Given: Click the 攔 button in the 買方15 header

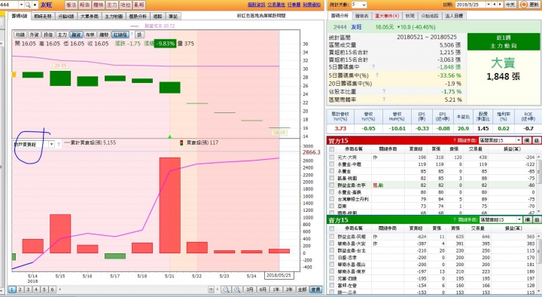Looking at the screenshot, I should pyautogui.click(x=527, y=140).
